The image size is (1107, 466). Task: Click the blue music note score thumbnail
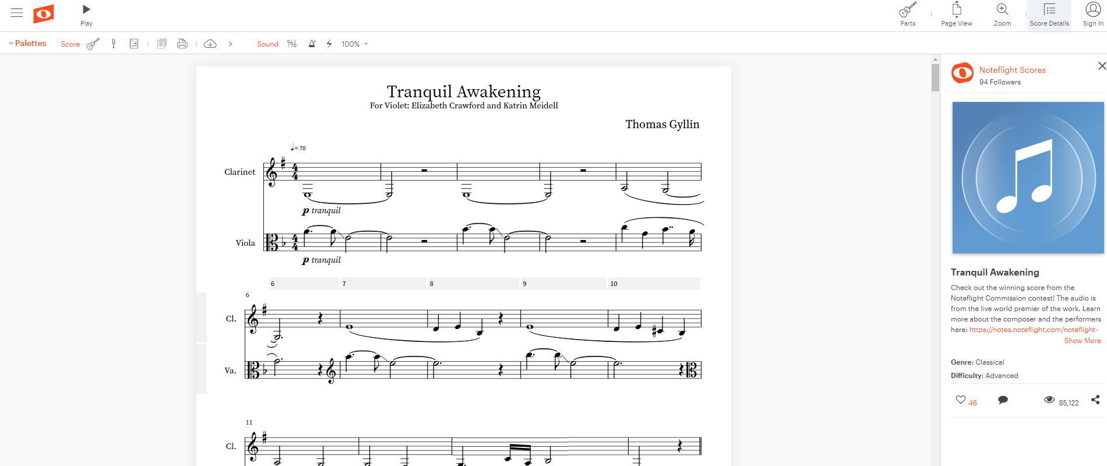(1028, 178)
